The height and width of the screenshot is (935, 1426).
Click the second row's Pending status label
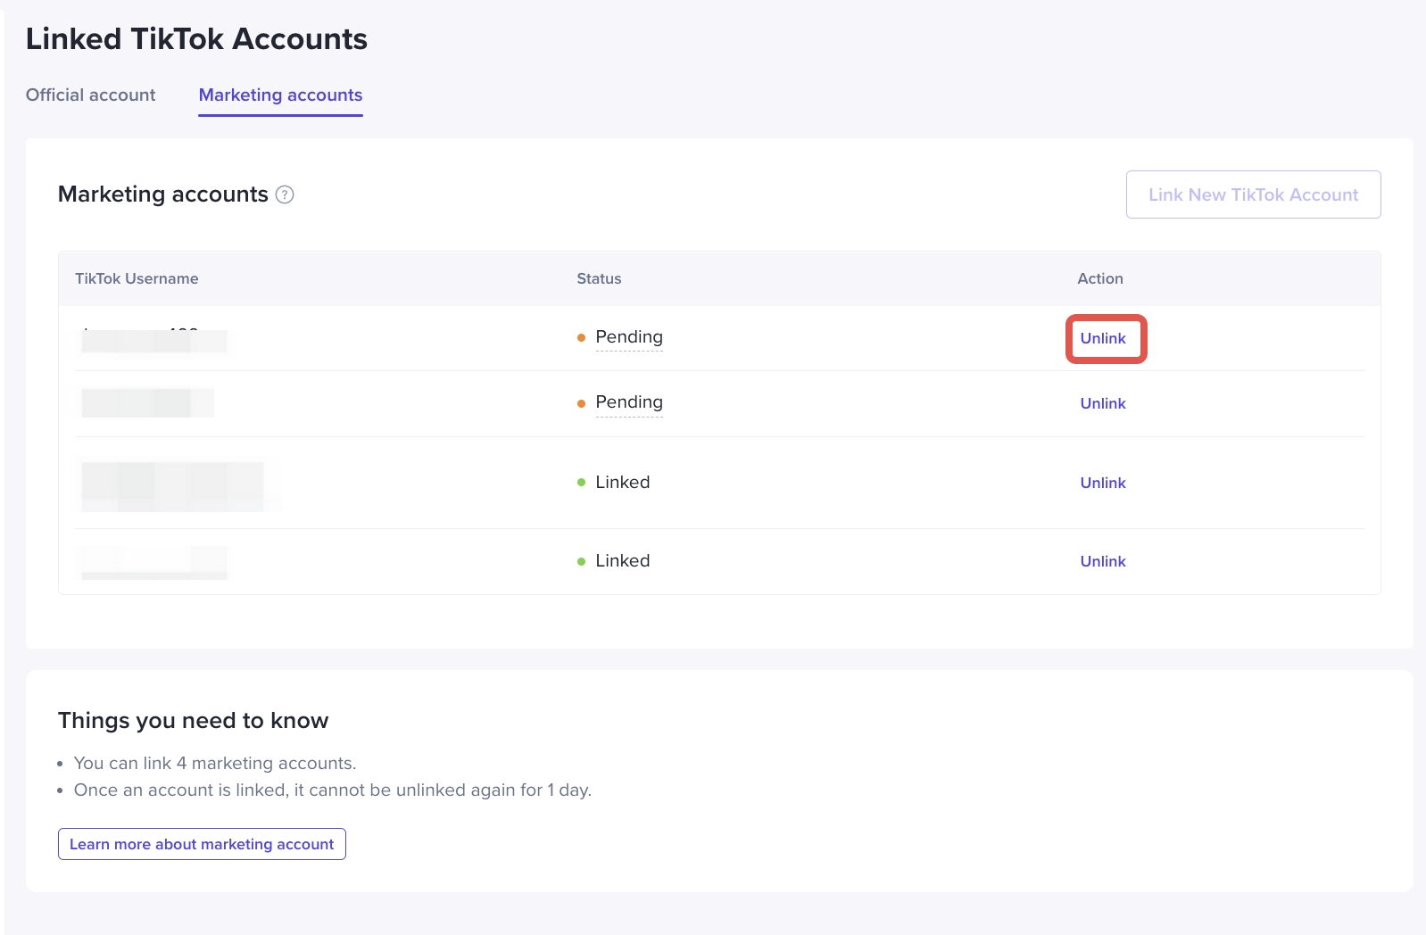click(x=628, y=402)
